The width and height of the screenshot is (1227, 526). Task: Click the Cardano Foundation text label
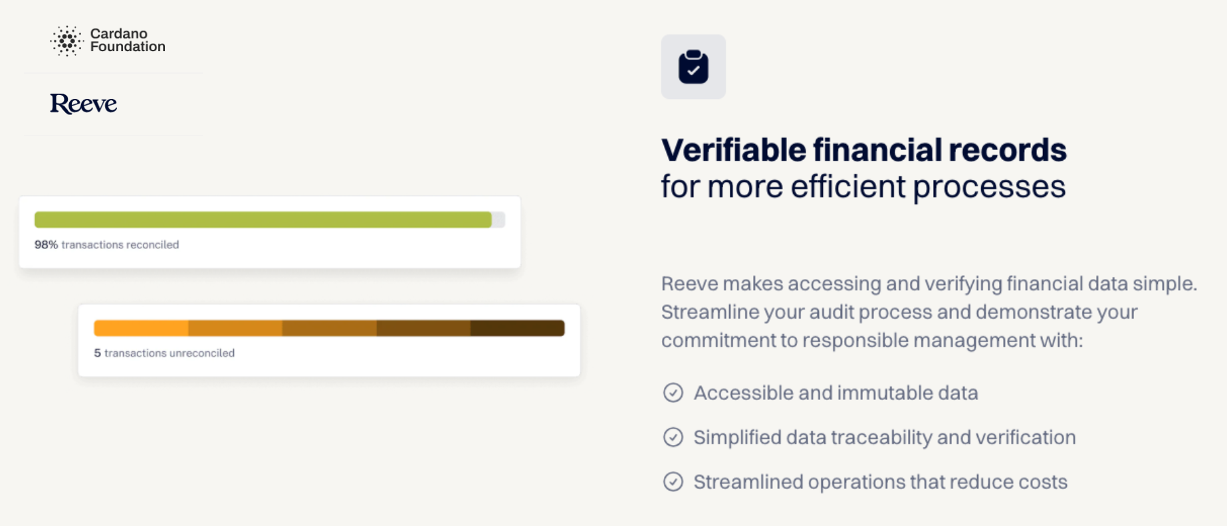[x=128, y=40]
